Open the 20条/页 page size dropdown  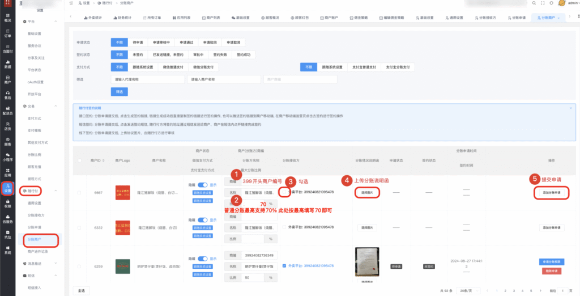tap(468, 291)
